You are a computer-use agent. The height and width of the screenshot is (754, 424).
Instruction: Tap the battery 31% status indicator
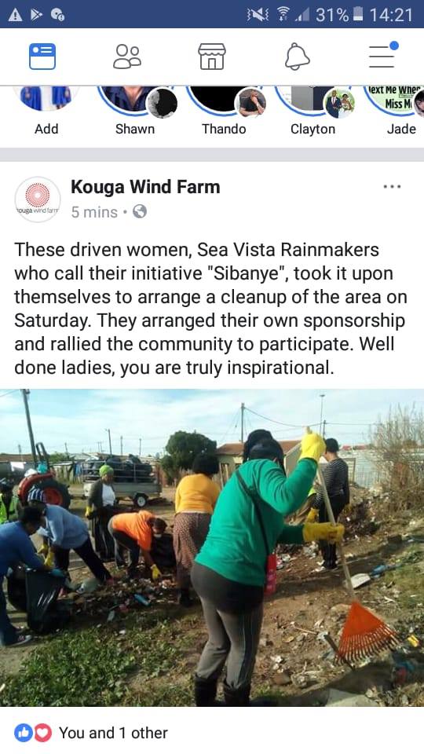[339, 14]
